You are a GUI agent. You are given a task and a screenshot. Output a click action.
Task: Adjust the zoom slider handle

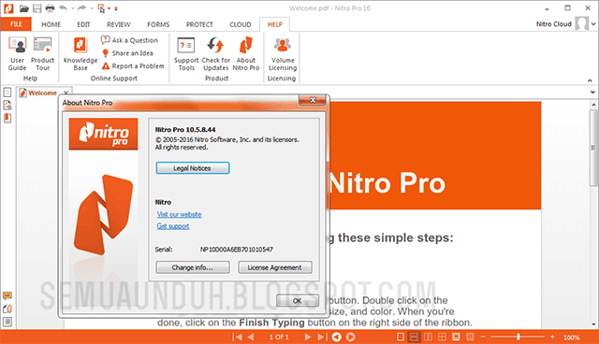click(x=518, y=337)
